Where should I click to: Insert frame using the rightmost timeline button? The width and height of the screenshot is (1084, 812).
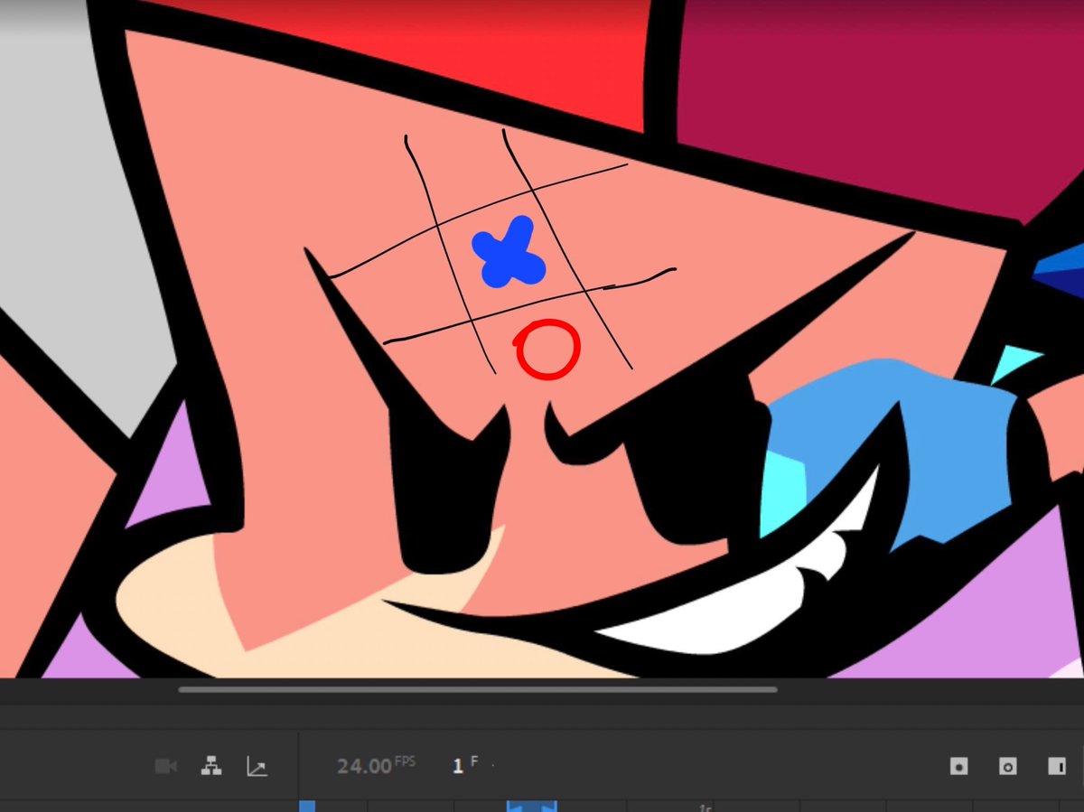[1056, 767]
